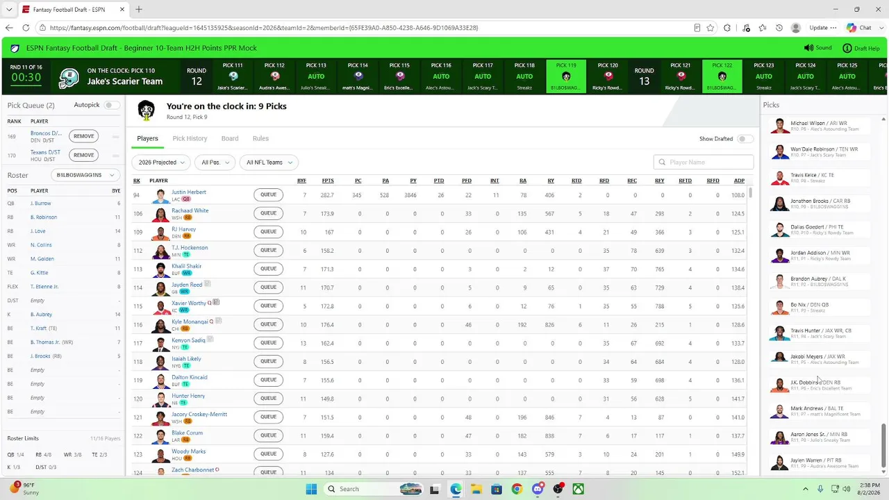Open the Xbox app from the taskbar
This screenshot has width=889, height=500.
(578, 489)
